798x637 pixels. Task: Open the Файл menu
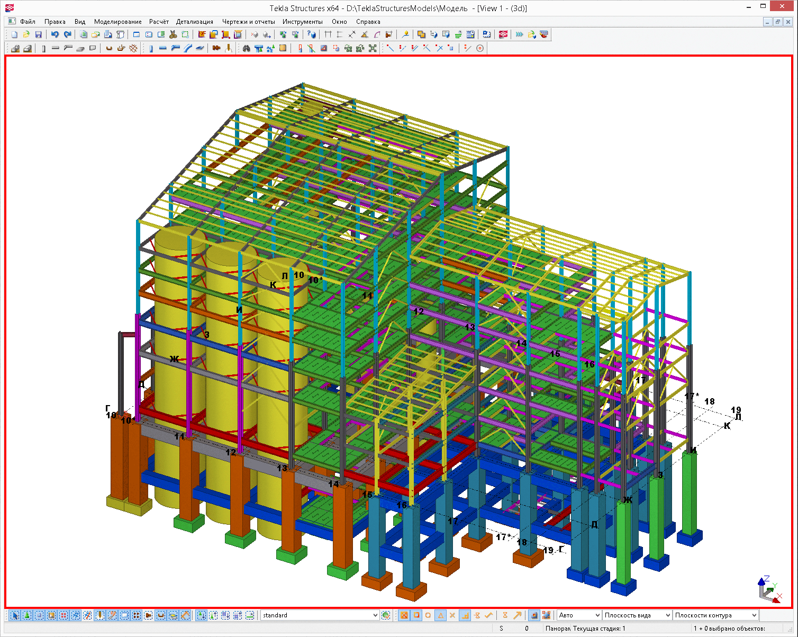[x=28, y=22]
